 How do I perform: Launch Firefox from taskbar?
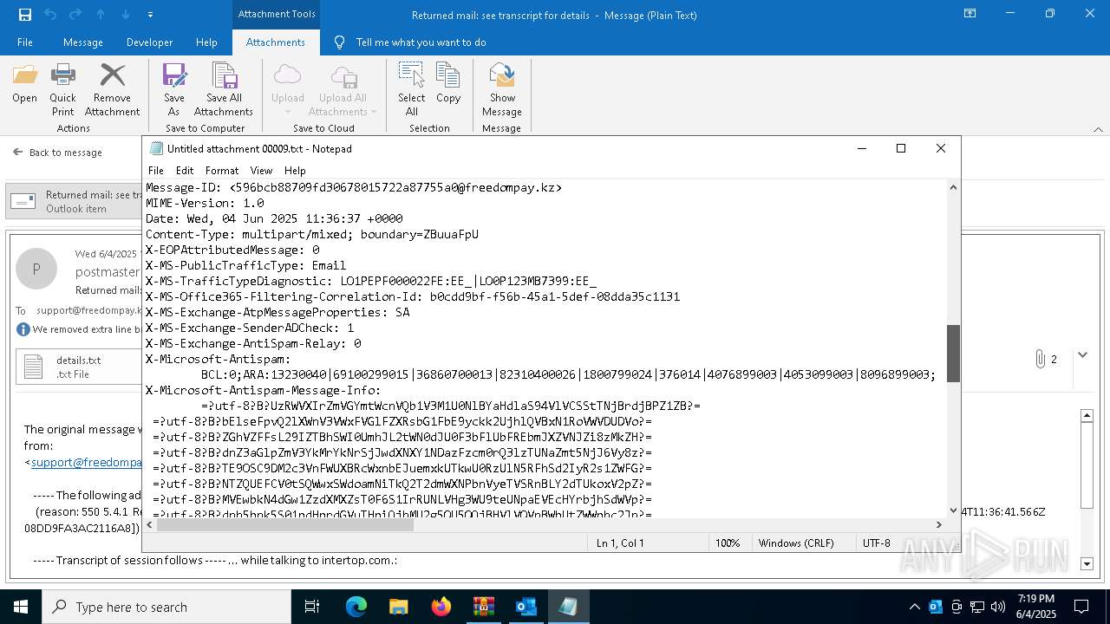pyautogui.click(x=441, y=607)
